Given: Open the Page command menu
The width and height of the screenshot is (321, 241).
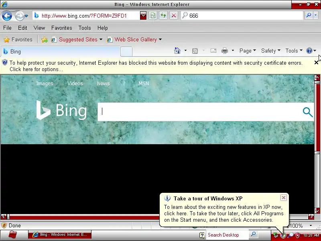Looking at the screenshot, I should click(248, 51).
